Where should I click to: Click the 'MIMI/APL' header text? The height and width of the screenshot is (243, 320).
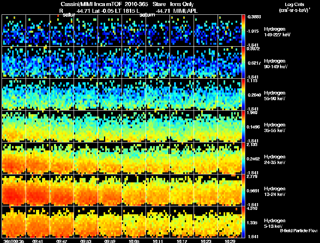[185, 11]
